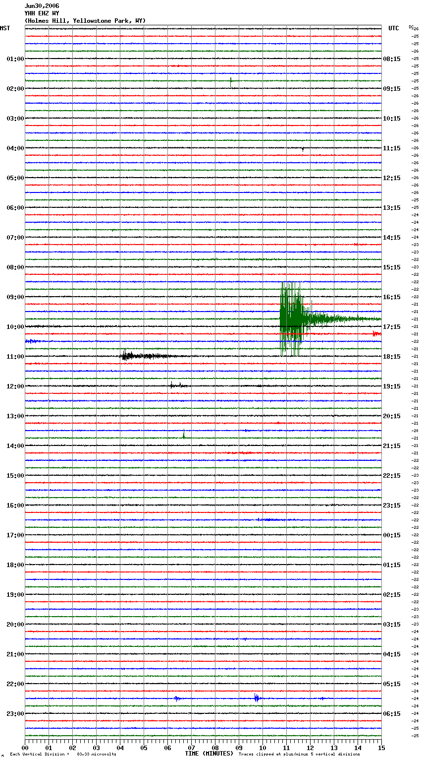Screen dimensions: 421x761
Task: Click minute-axis tick label "03"
Action: coord(96,748)
